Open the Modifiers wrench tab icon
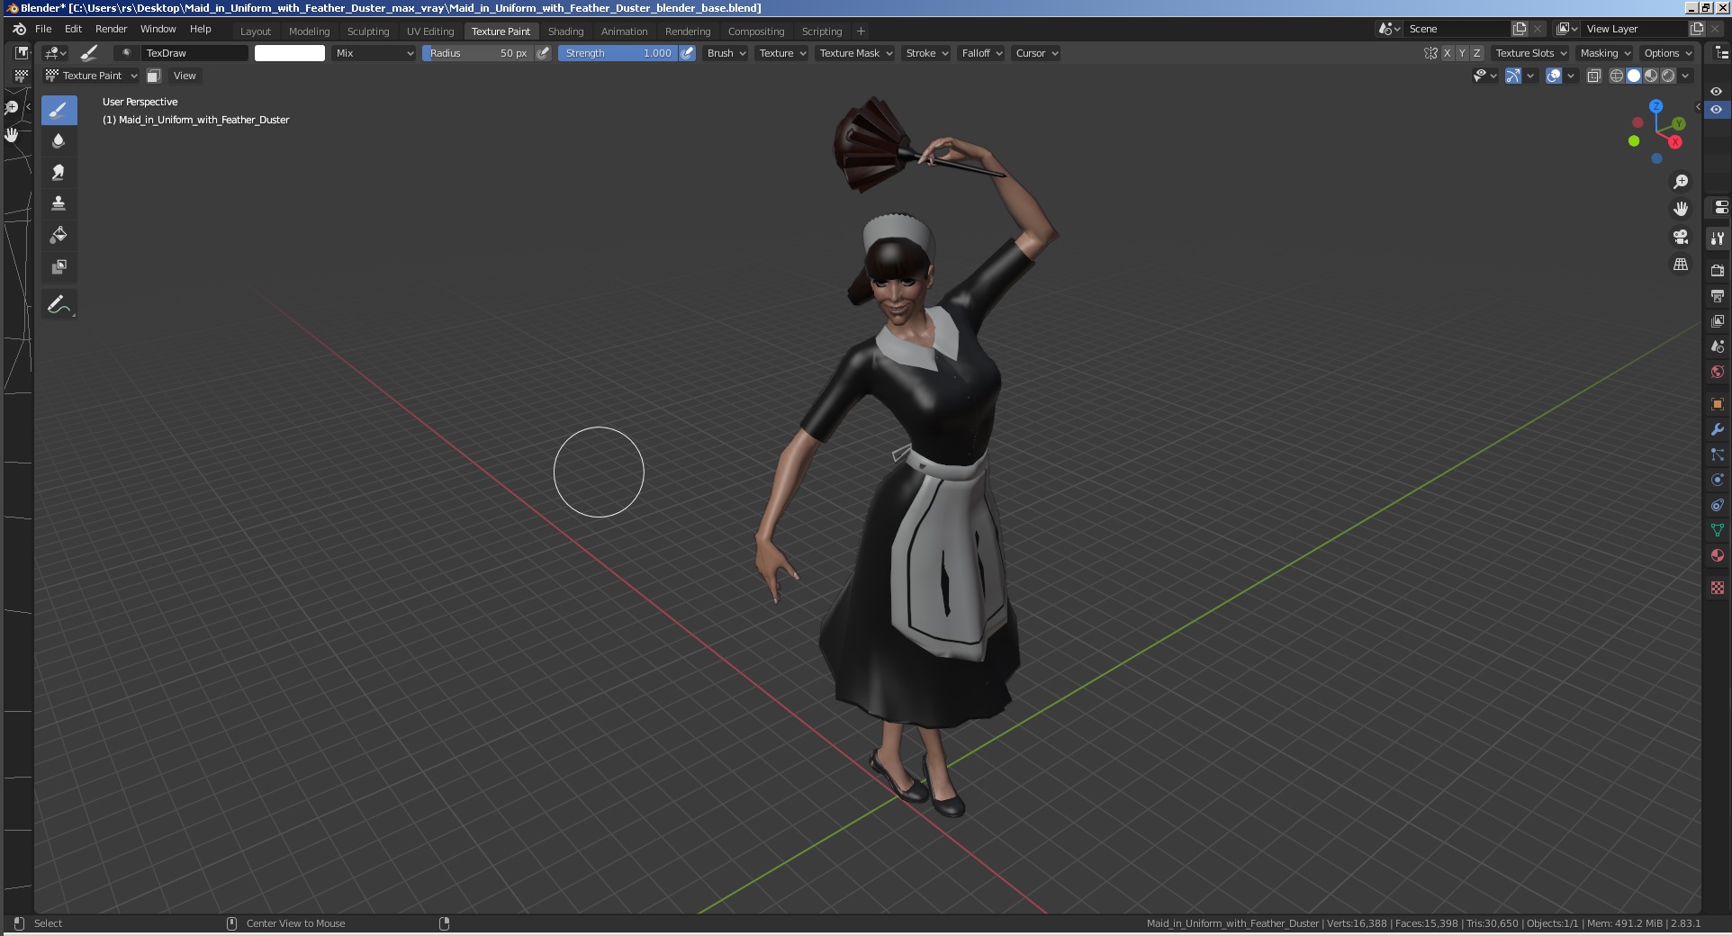The width and height of the screenshot is (1732, 936). tap(1718, 429)
